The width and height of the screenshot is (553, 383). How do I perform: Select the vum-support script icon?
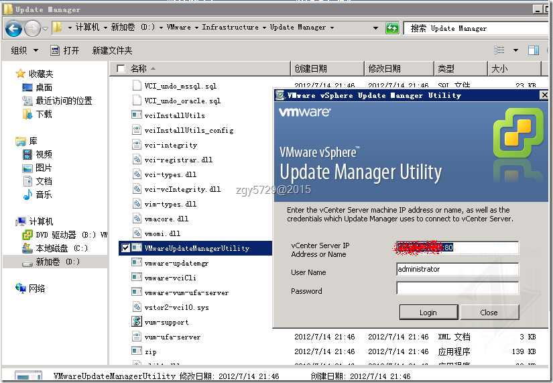(x=137, y=321)
